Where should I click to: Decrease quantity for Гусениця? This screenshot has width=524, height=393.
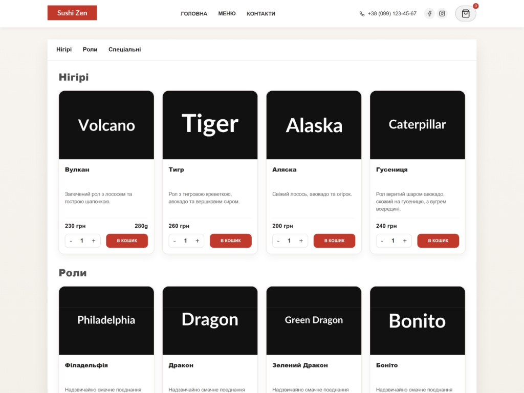[382, 241]
